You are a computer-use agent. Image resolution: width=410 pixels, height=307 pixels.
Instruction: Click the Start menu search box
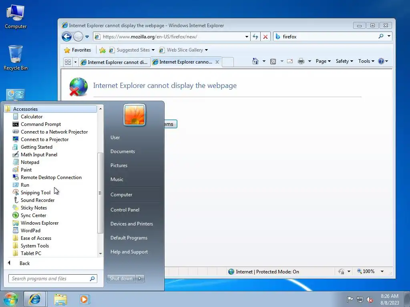pos(52,279)
